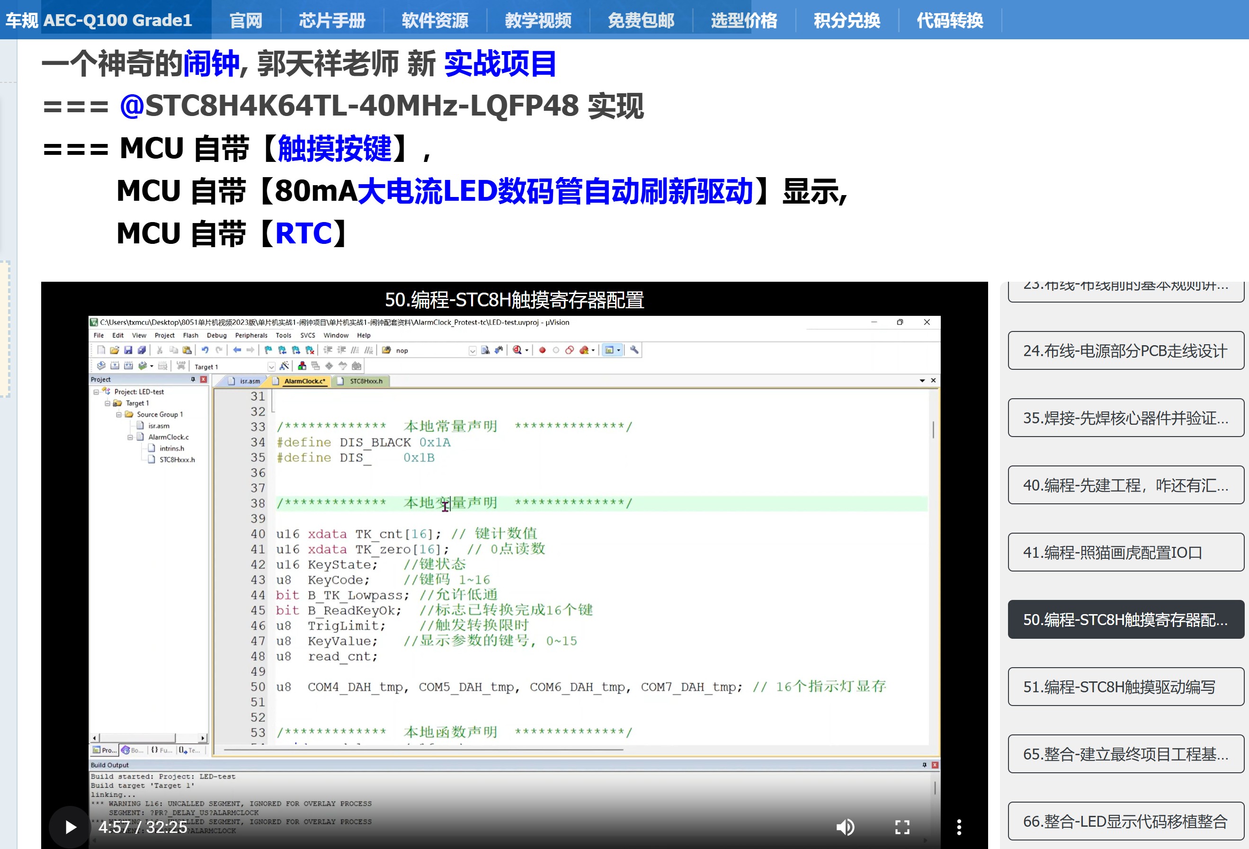Open the Peripherals menu in µVision

click(251, 335)
